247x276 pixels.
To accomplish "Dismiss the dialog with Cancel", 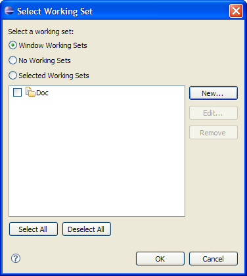I will pos(213,259).
